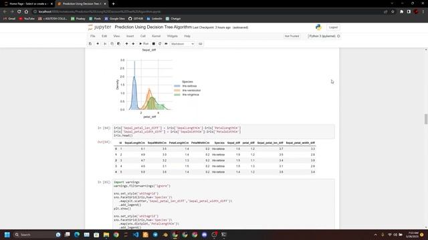Restart the kernel using the circular arrow
The width and height of the screenshot is (428, 240).
pos(160,44)
